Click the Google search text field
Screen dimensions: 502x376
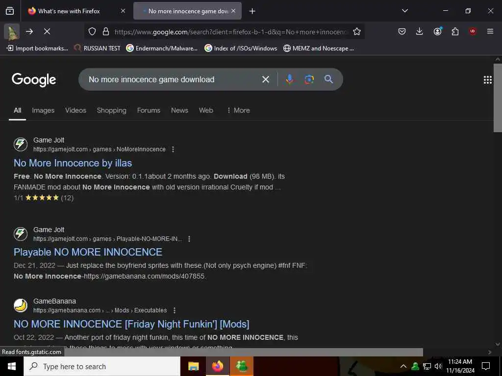(x=173, y=79)
